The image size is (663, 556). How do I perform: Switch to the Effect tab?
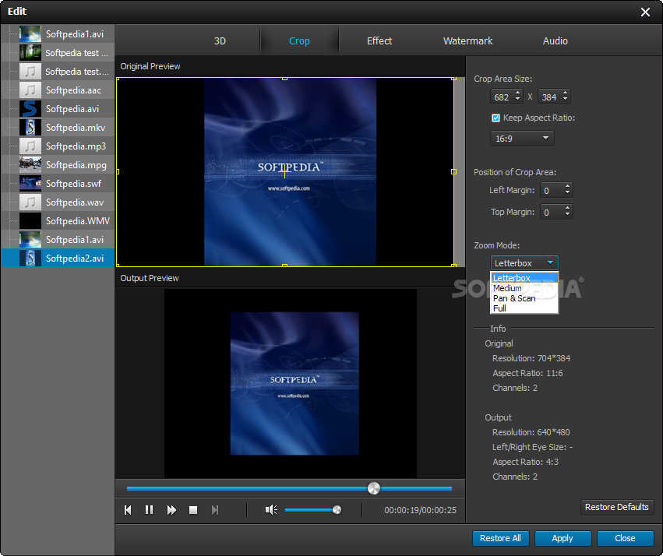tap(379, 41)
